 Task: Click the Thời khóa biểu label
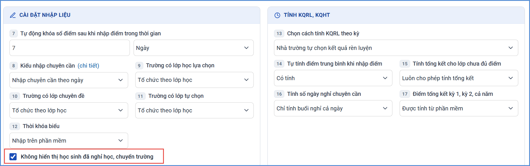coord(41,126)
